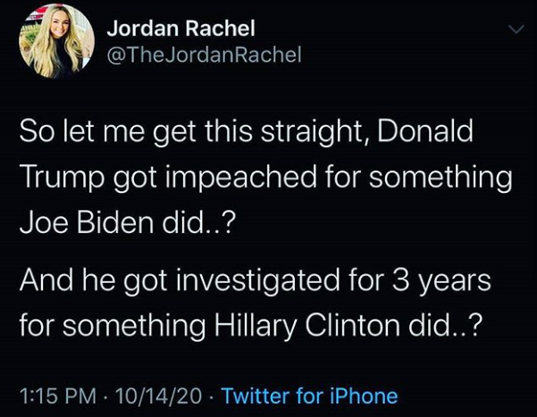Open the tweet options chevron menu

515,30
